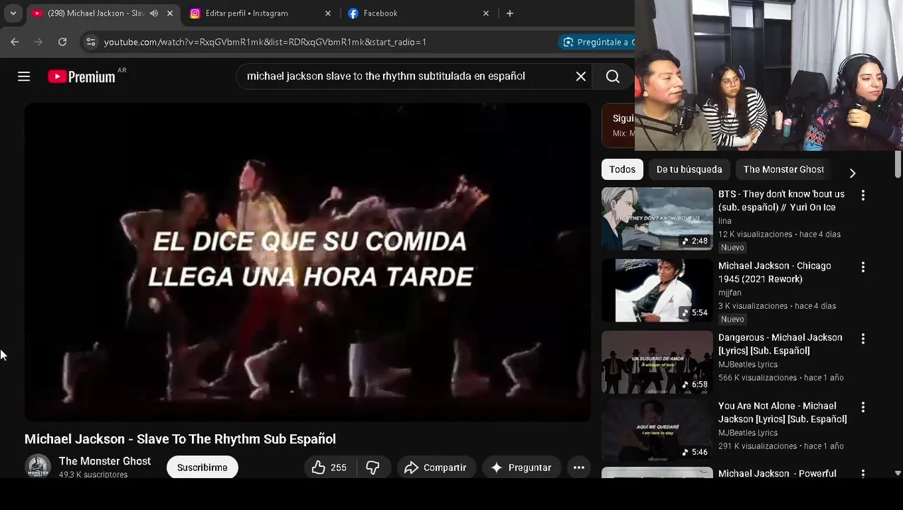Close the Michael Jackson YouTube tab
The height and width of the screenshot is (510, 903).
(x=170, y=13)
